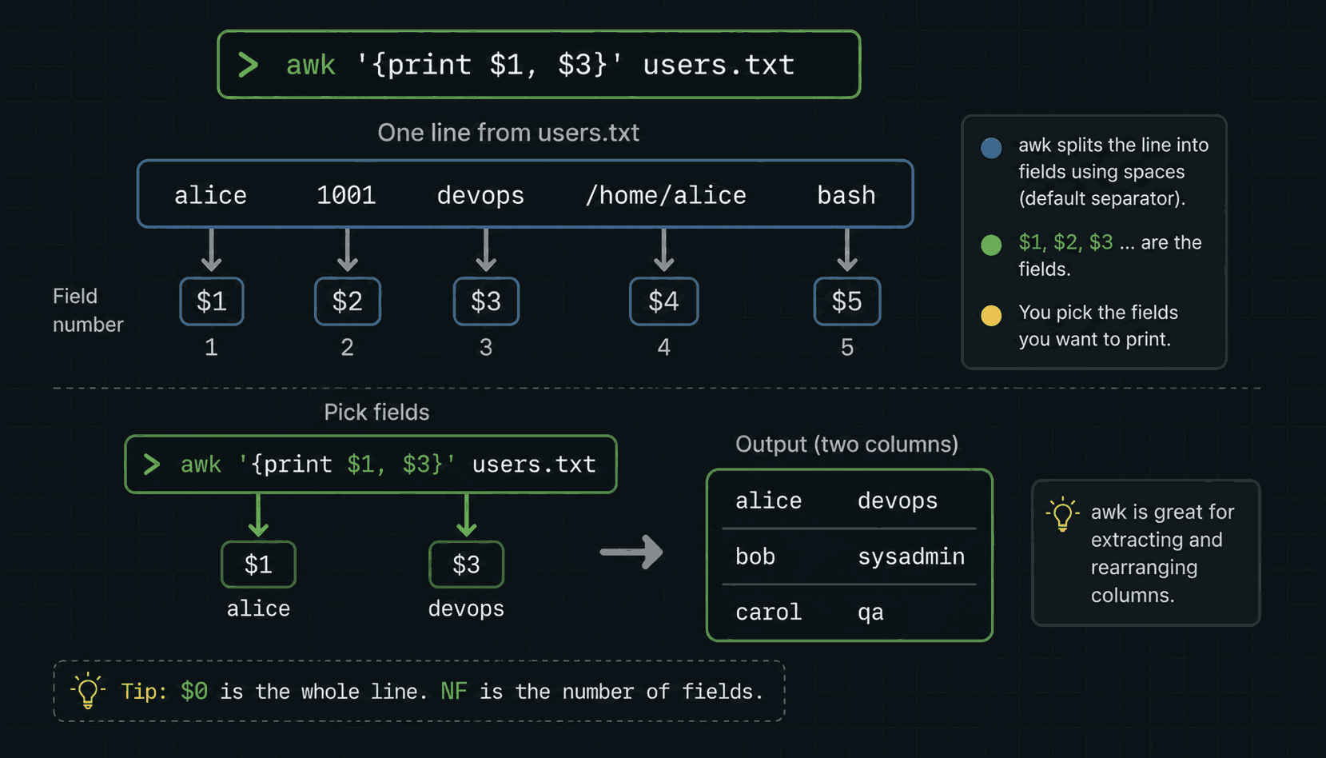Click field number '5' below $5

(847, 348)
